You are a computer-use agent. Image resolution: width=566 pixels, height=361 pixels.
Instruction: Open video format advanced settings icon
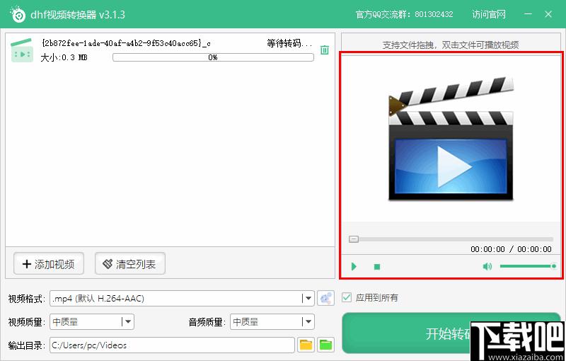pyautogui.click(x=325, y=298)
